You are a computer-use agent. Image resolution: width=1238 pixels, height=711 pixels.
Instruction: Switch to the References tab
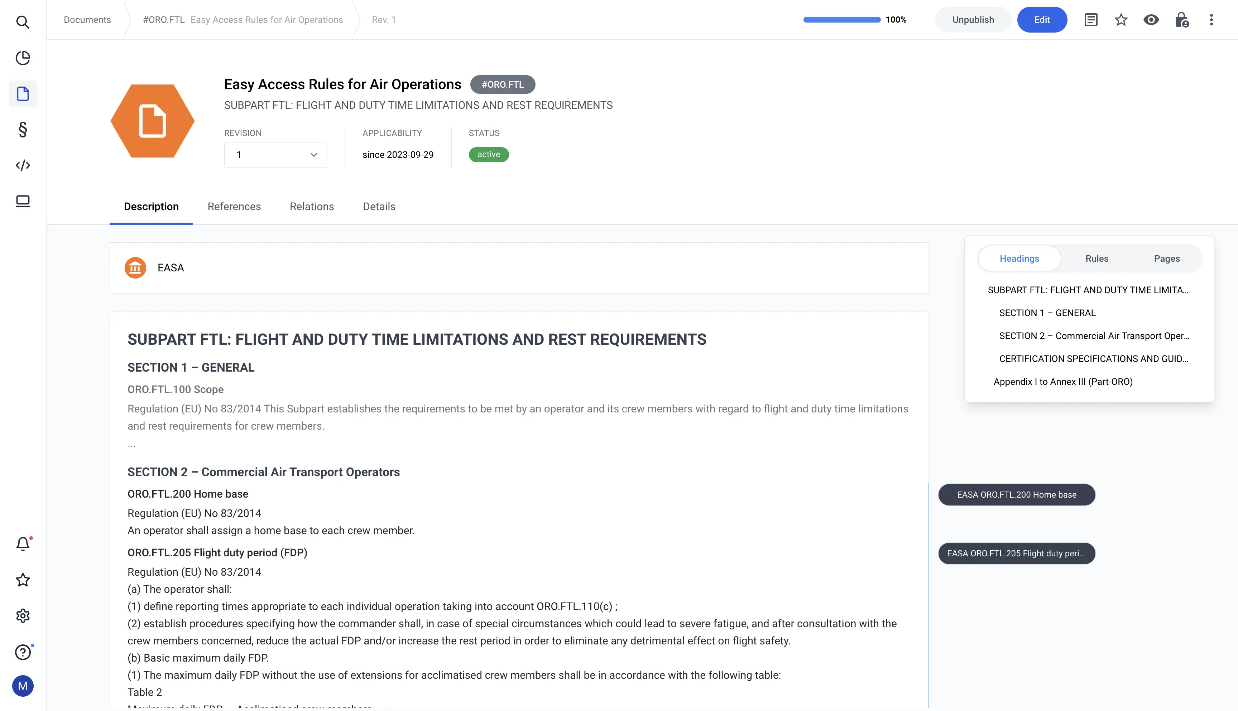tap(234, 207)
